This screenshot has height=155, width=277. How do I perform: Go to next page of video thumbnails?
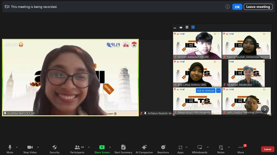[x=265, y=109]
